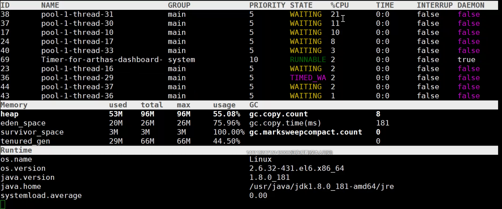Screen dimensions: 502x209
Task: Click gc copy time value 181
Action: pos(383,123)
